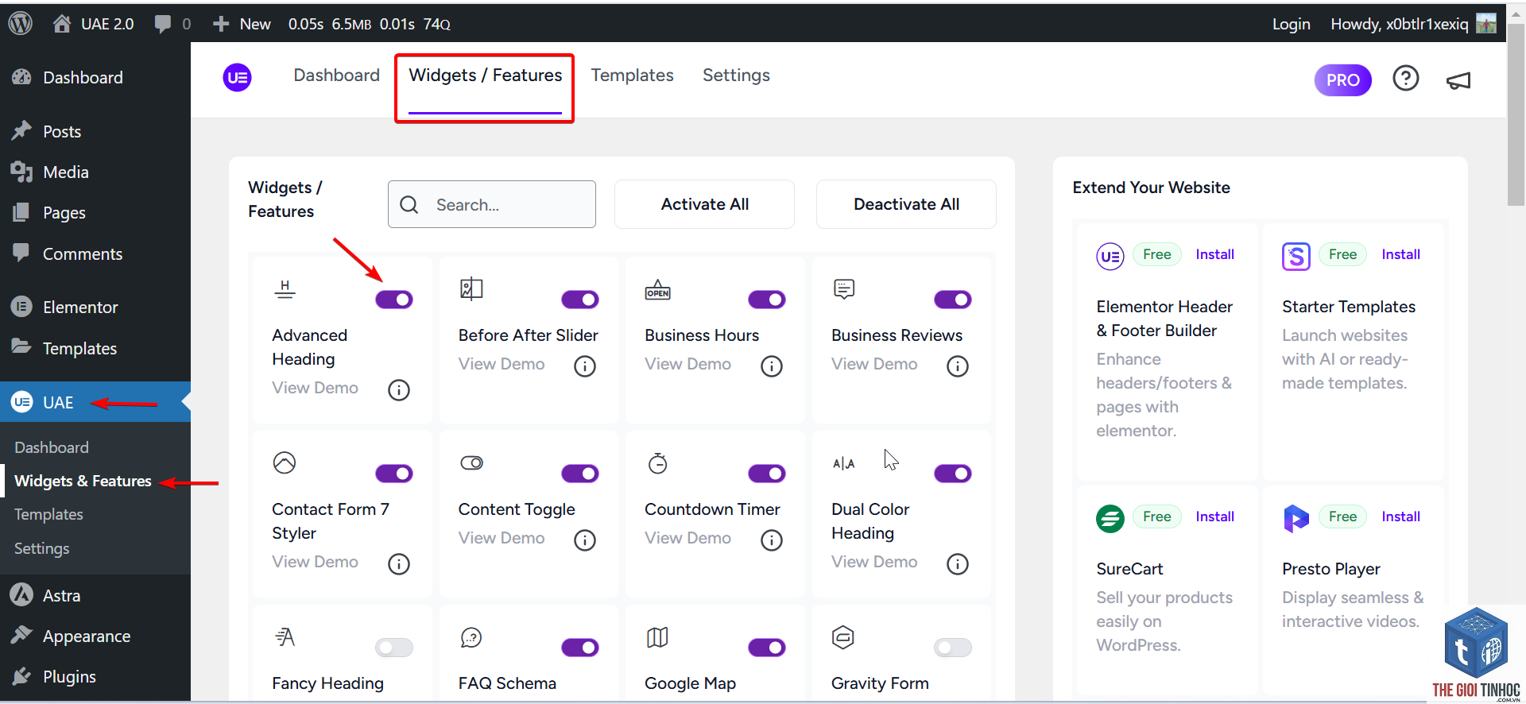
Task: Turn off the Google Map toggle
Action: (x=767, y=648)
